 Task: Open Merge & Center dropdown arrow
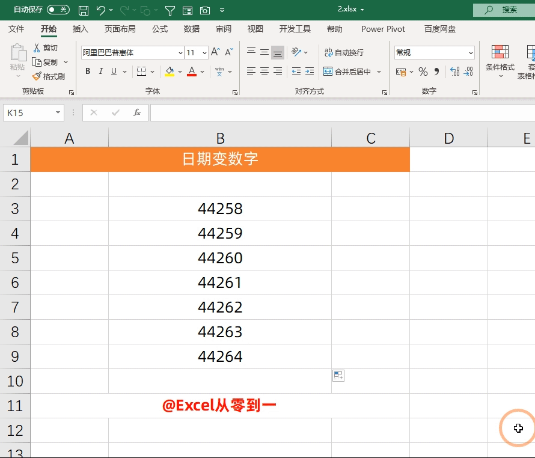click(379, 72)
